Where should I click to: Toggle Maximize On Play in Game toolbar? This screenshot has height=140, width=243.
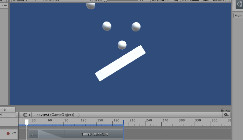tap(165, 1)
